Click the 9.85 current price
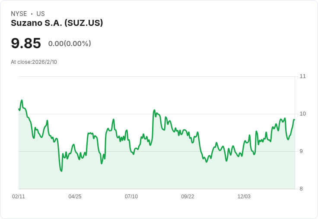 pos(26,43)
